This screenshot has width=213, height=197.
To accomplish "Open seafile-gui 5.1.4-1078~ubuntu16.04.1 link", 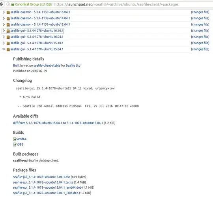I will 37,37.
